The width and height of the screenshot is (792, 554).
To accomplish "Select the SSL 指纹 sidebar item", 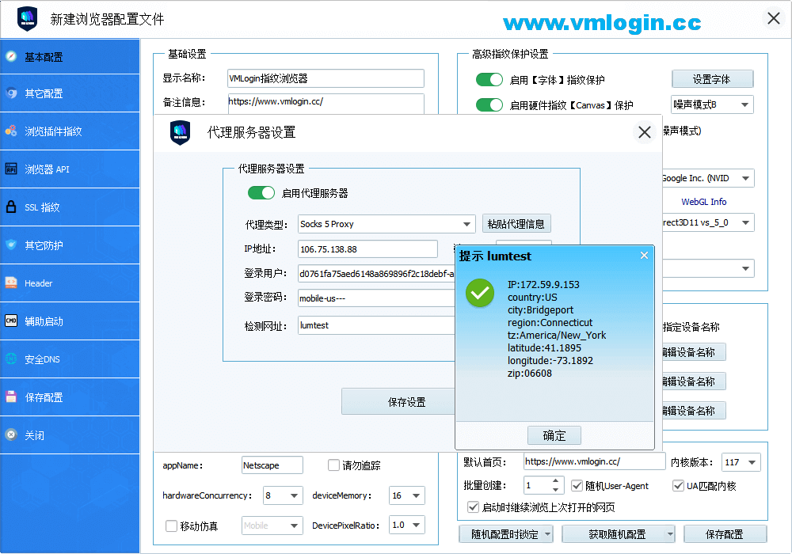I will point(70,207).
